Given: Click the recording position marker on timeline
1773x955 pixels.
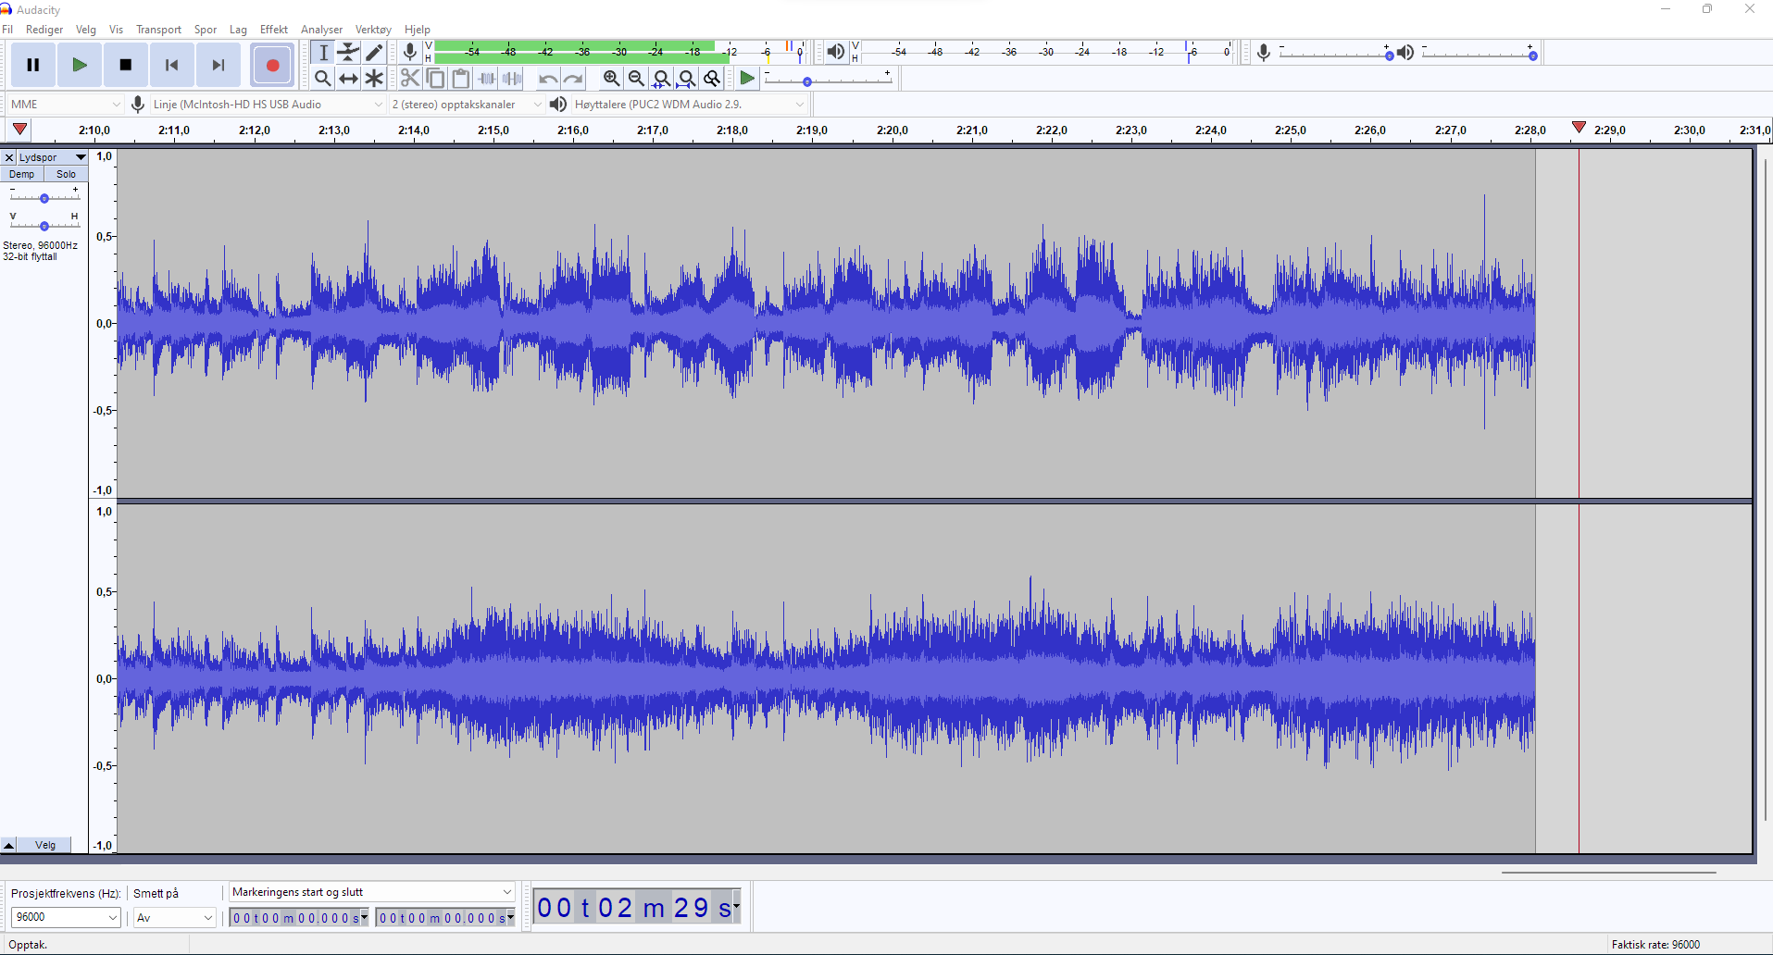Looking at the screenshot, I should [1579, 127].
